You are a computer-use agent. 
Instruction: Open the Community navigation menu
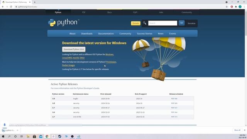pos(125,34)
